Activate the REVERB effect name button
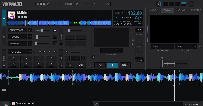 pyautogui.click(x=18, y=37)
